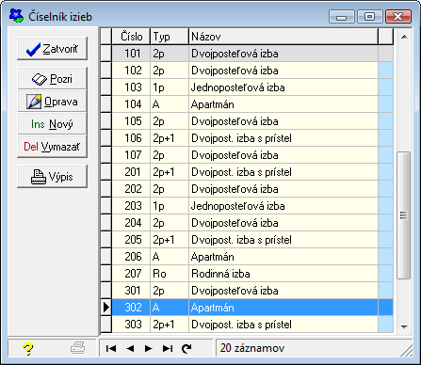Click the yellow question mark help icon
Screen dimensions: 421x365
click(27, 348)
